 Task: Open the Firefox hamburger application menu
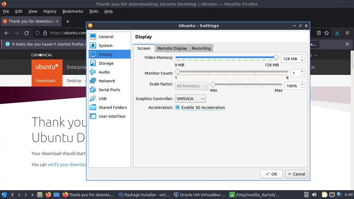point(347,33)
